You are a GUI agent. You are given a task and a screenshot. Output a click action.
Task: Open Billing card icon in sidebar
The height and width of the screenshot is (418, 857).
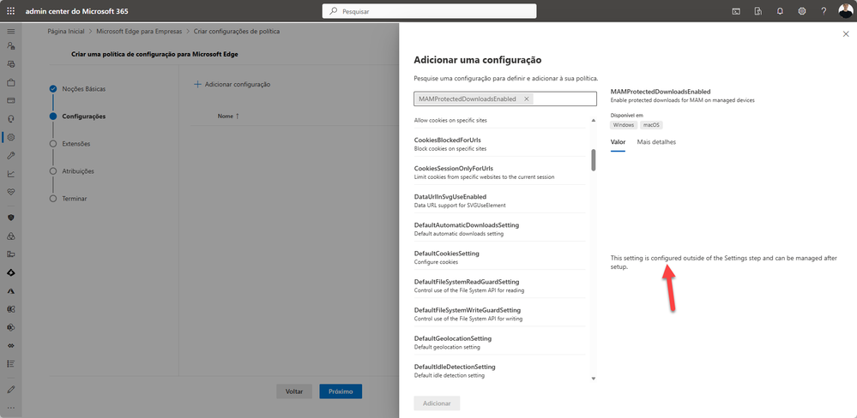[x=11, y=101]
